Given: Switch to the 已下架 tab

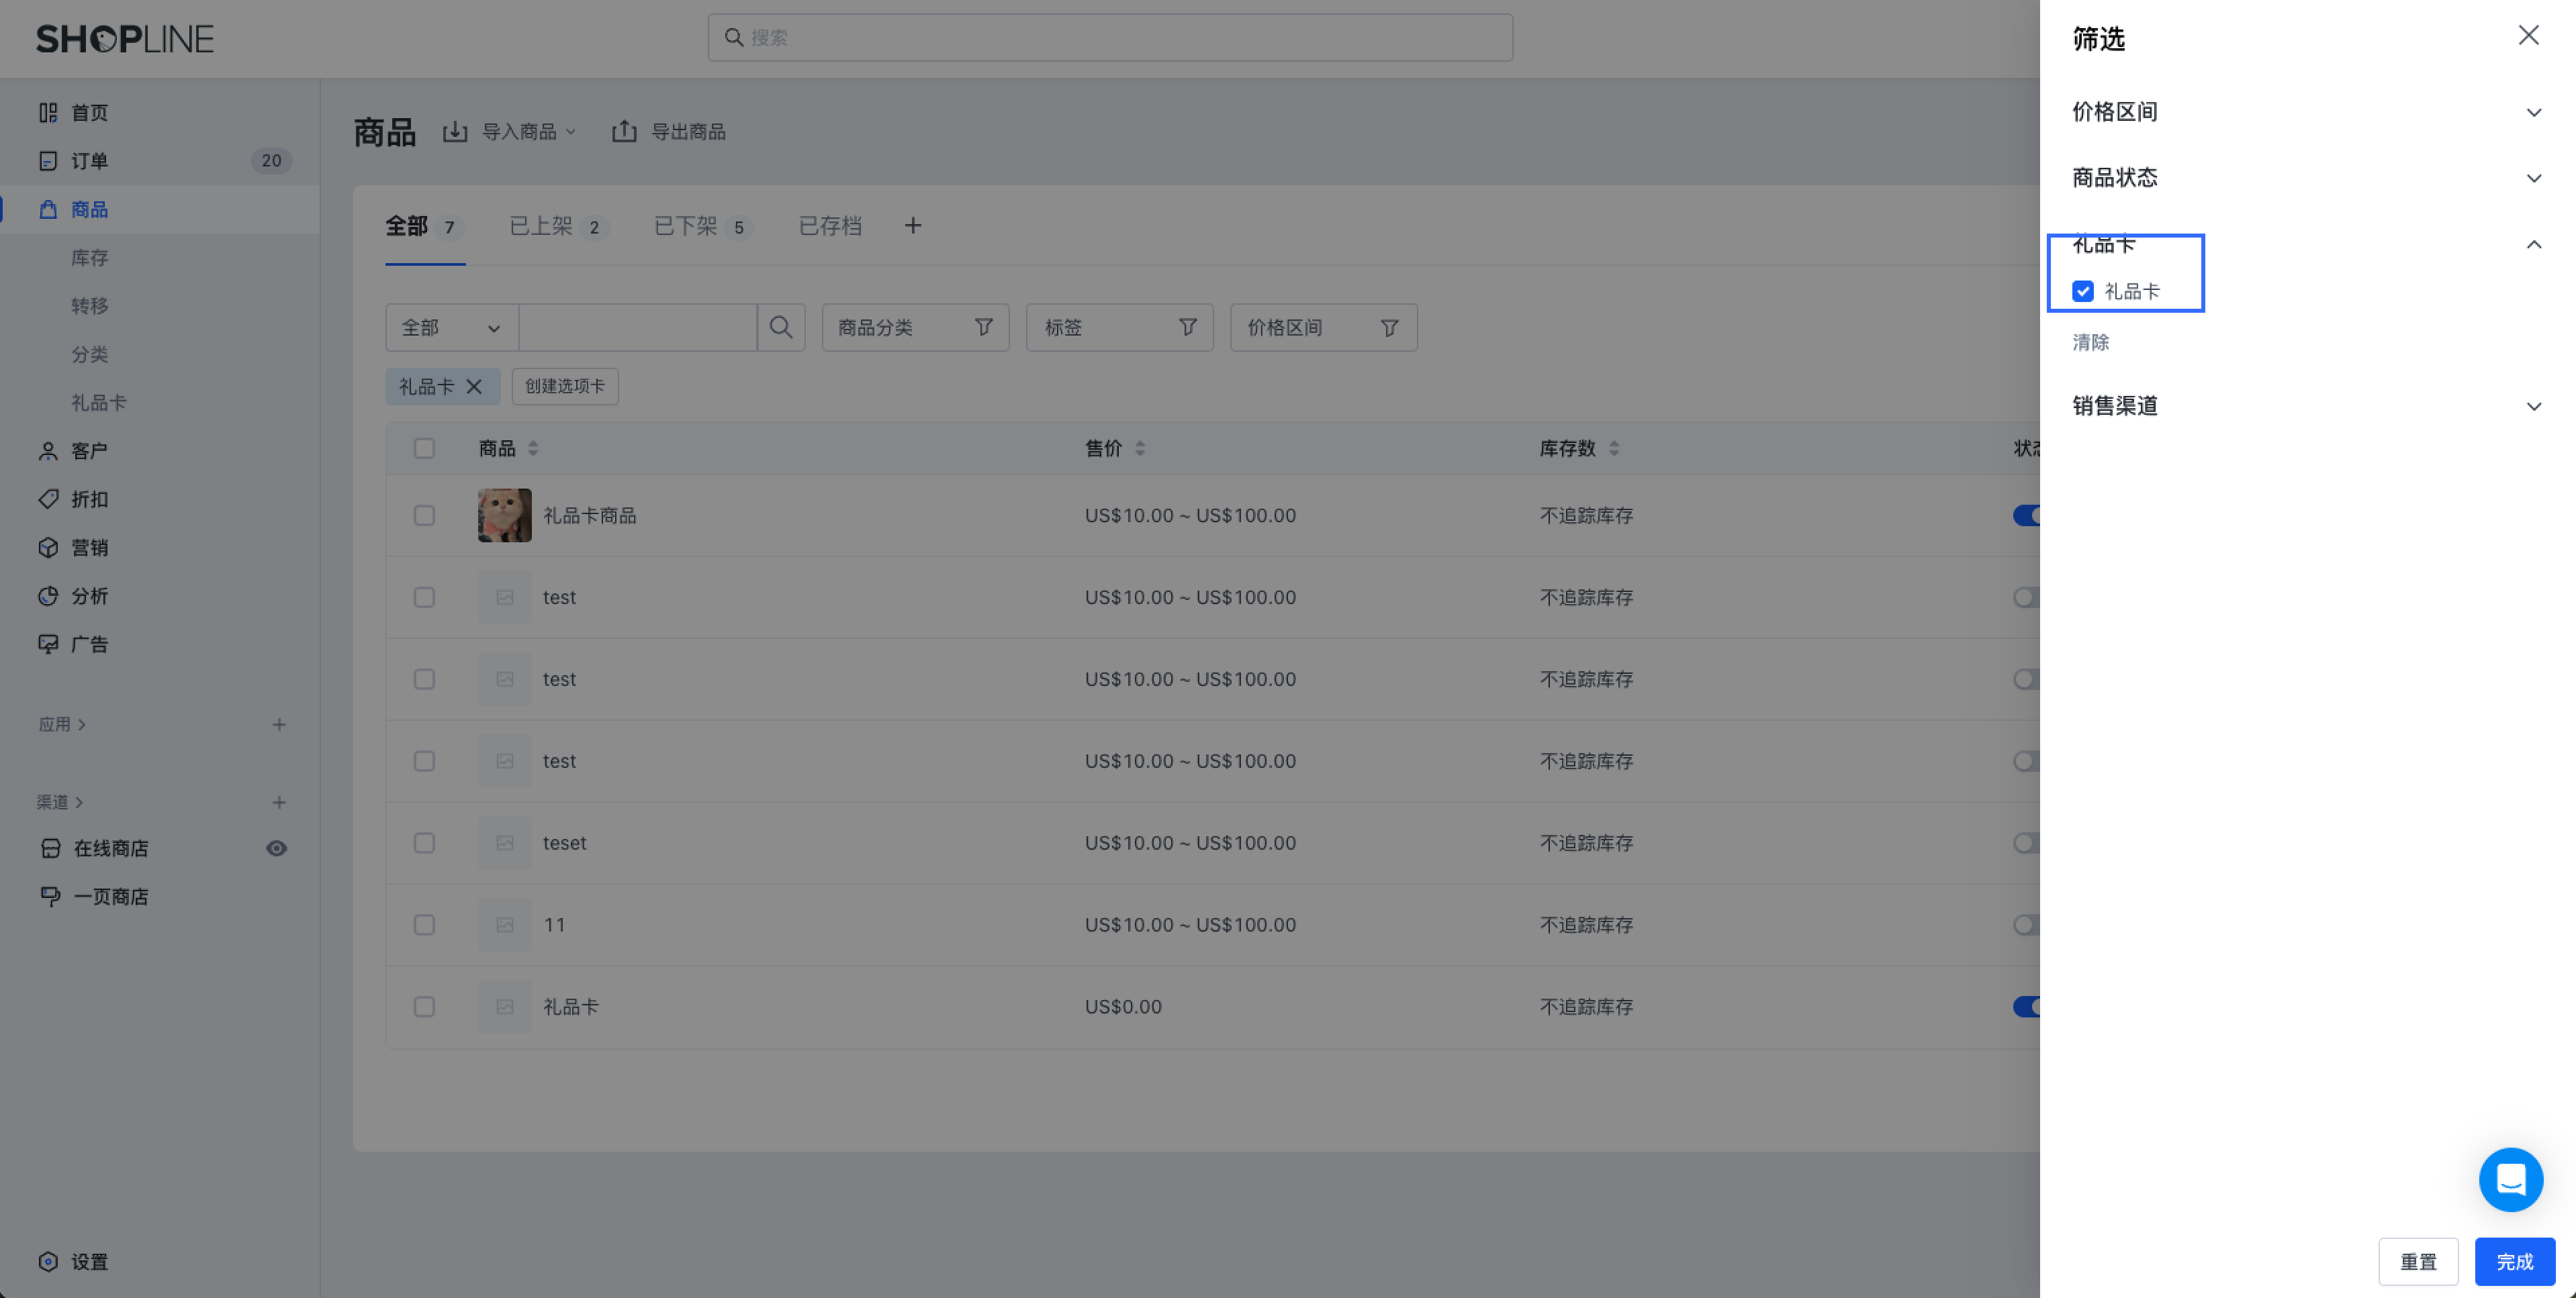Looking at the screenshot, I should (x=703, y=227).
